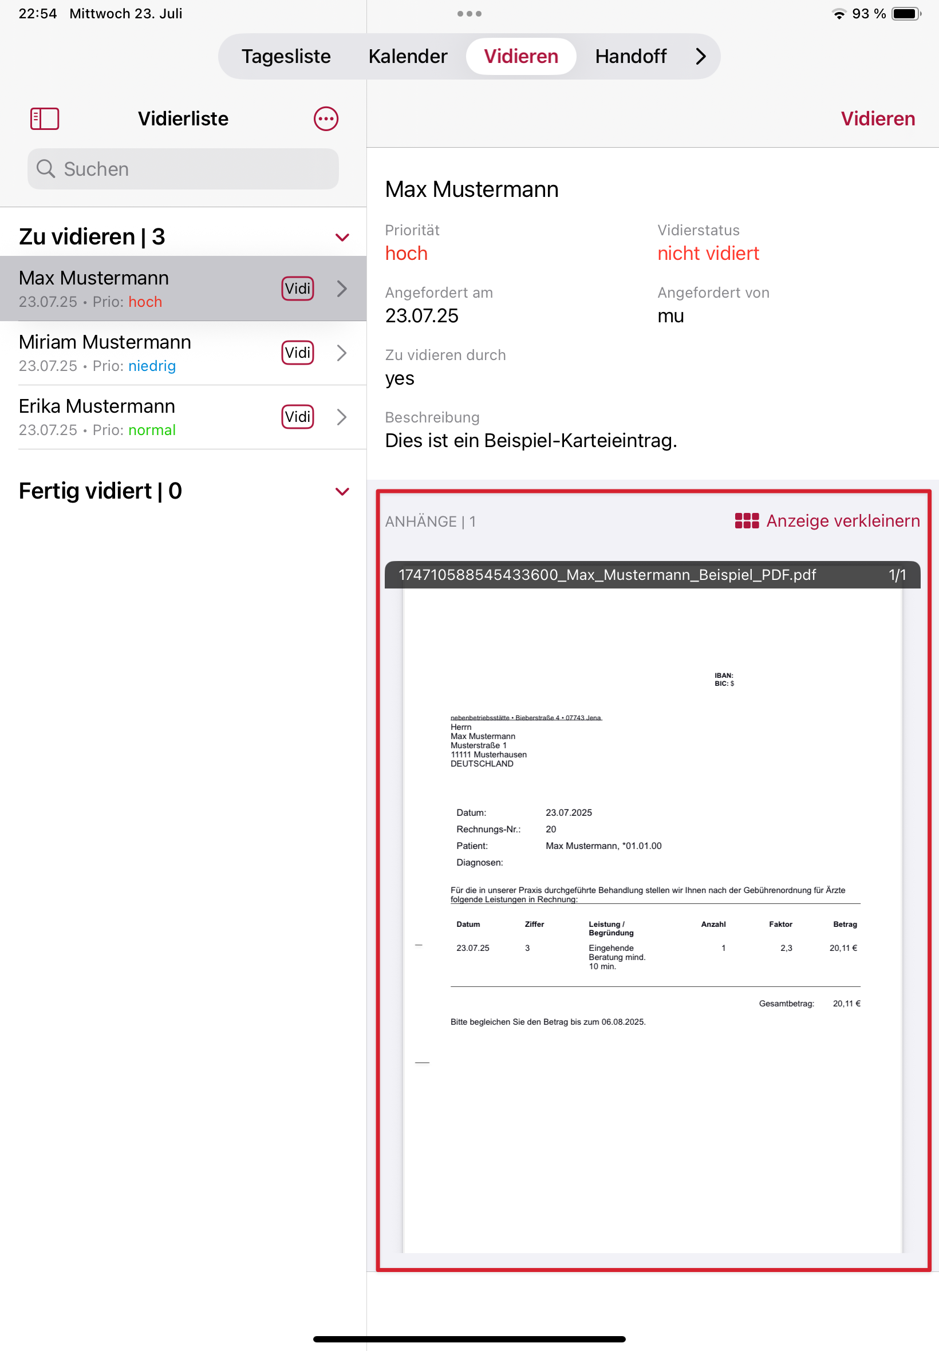
Task: Click the Max Mustermann detail heading
Action: tap(471, 189)
